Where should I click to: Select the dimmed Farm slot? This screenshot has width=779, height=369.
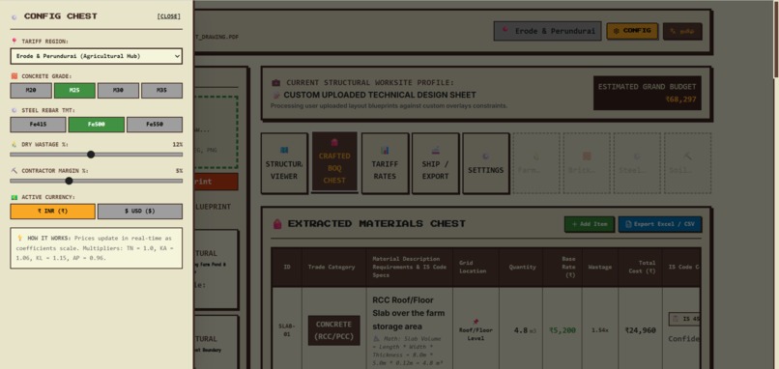point(536,163)
